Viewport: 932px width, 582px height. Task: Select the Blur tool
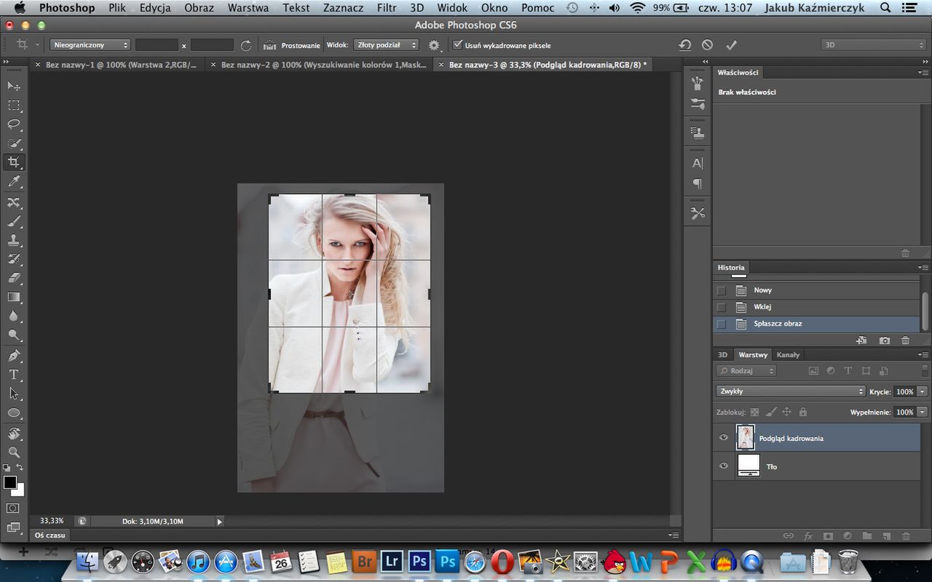(14, 316)
